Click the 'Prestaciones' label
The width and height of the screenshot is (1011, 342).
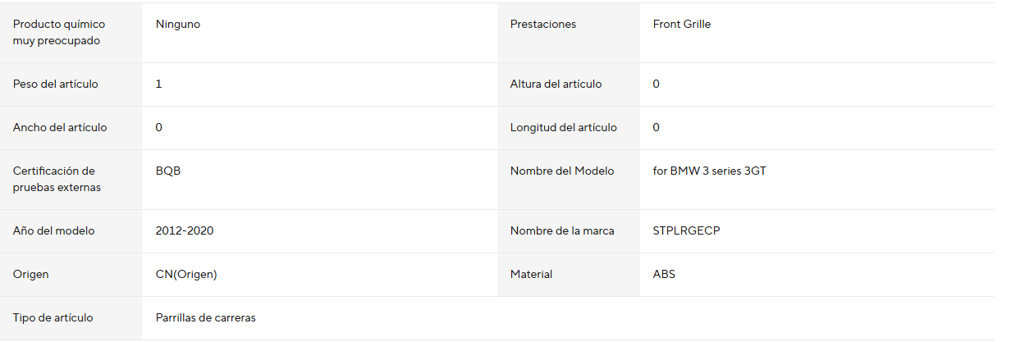click(543, 25)
